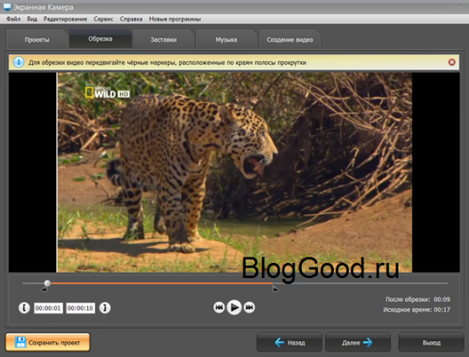Set trim end with right bracket icon

pos(105,308)
